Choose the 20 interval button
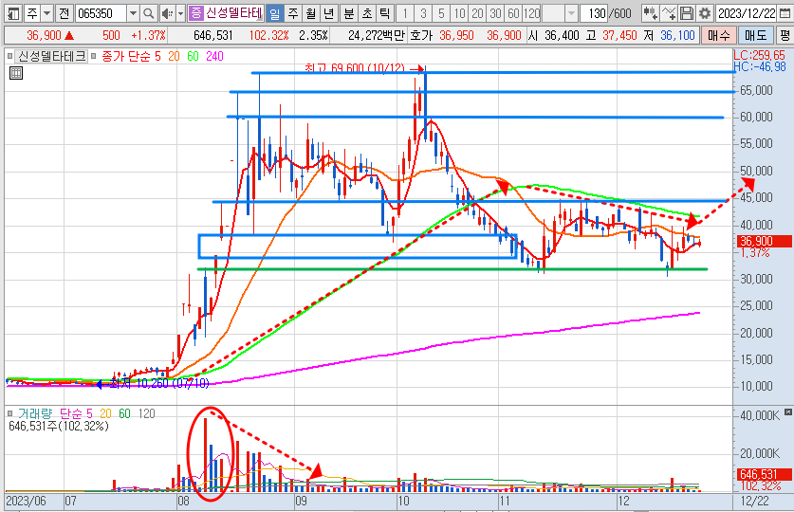Viewport: 794px width, 512px height. point(477,13)
